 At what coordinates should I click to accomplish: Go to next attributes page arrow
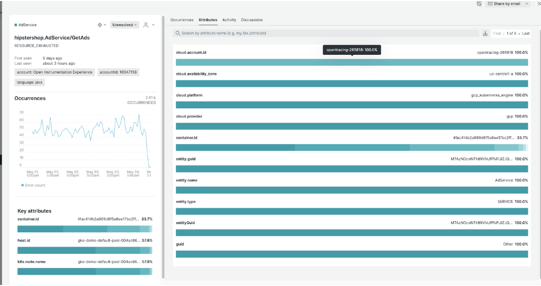(519, 34)
